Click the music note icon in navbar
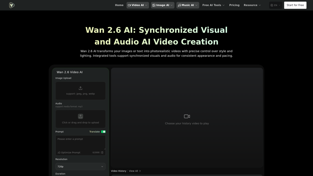Image resolution: width=313 pixels, height=176 pixels. point(179,5)
